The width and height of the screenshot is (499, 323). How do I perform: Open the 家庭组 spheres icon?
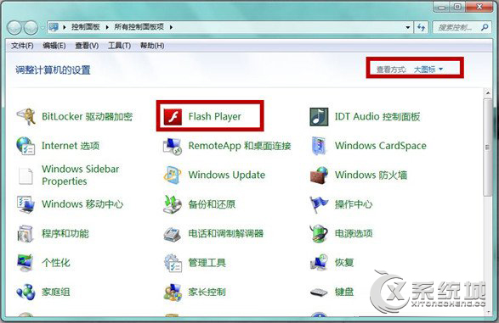(x=26, y=292)
